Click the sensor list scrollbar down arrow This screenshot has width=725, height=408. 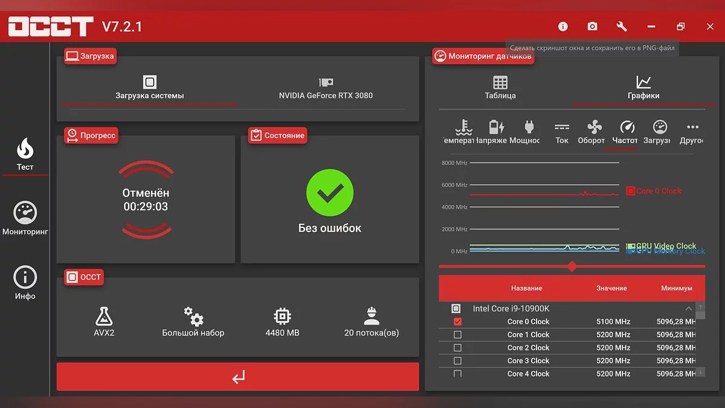tap(701, 372)
